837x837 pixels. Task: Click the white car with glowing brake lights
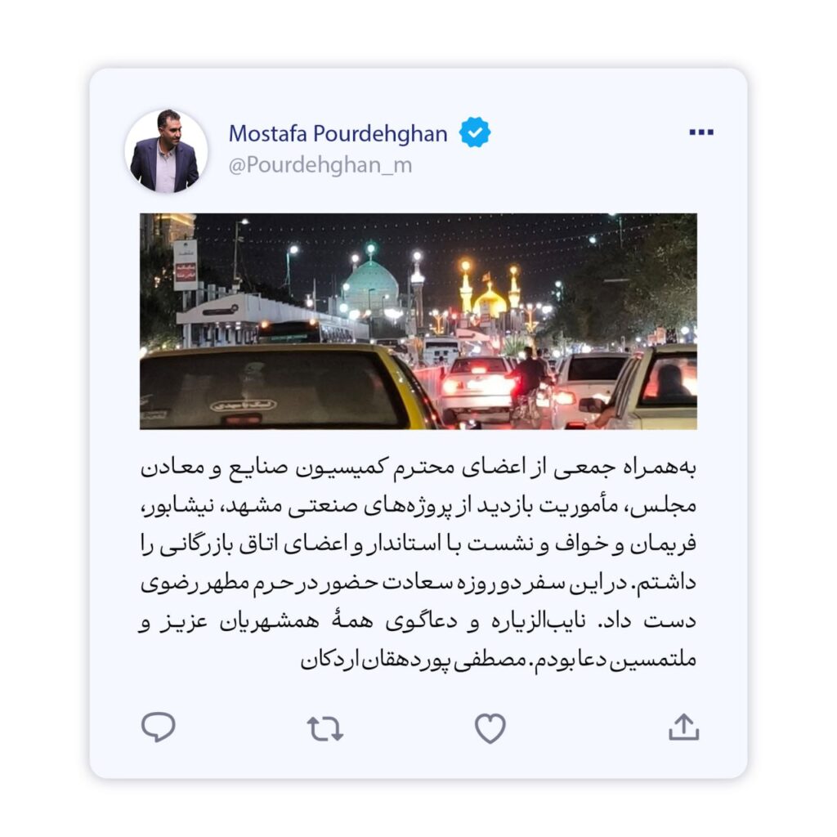[x=477, y=388]
